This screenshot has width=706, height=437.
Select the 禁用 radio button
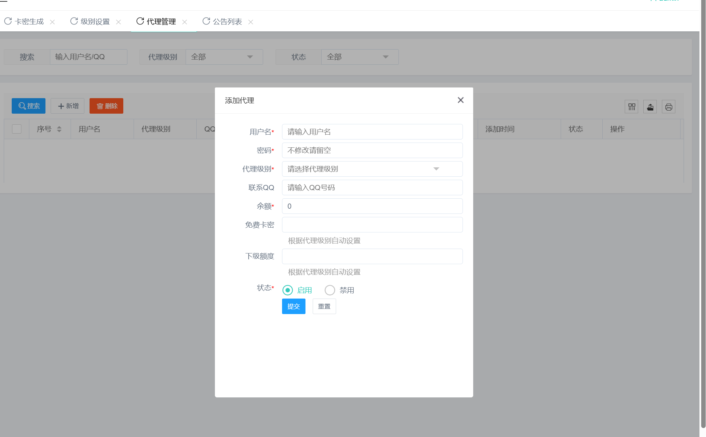330,290
